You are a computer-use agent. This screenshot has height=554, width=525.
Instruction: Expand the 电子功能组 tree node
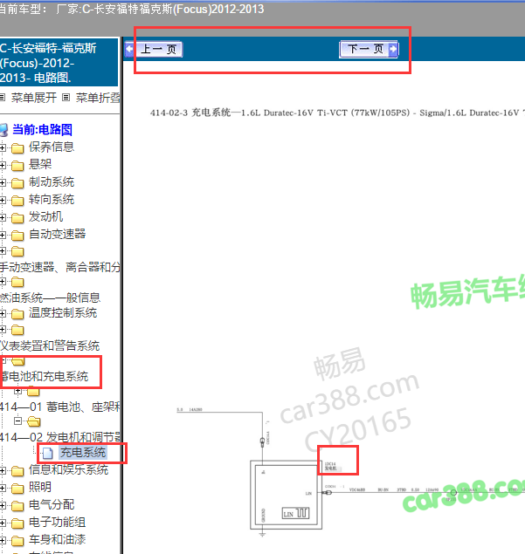[3, 523]
